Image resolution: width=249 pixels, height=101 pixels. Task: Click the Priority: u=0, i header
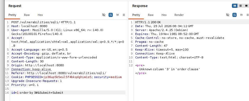[x=25, y=85]
